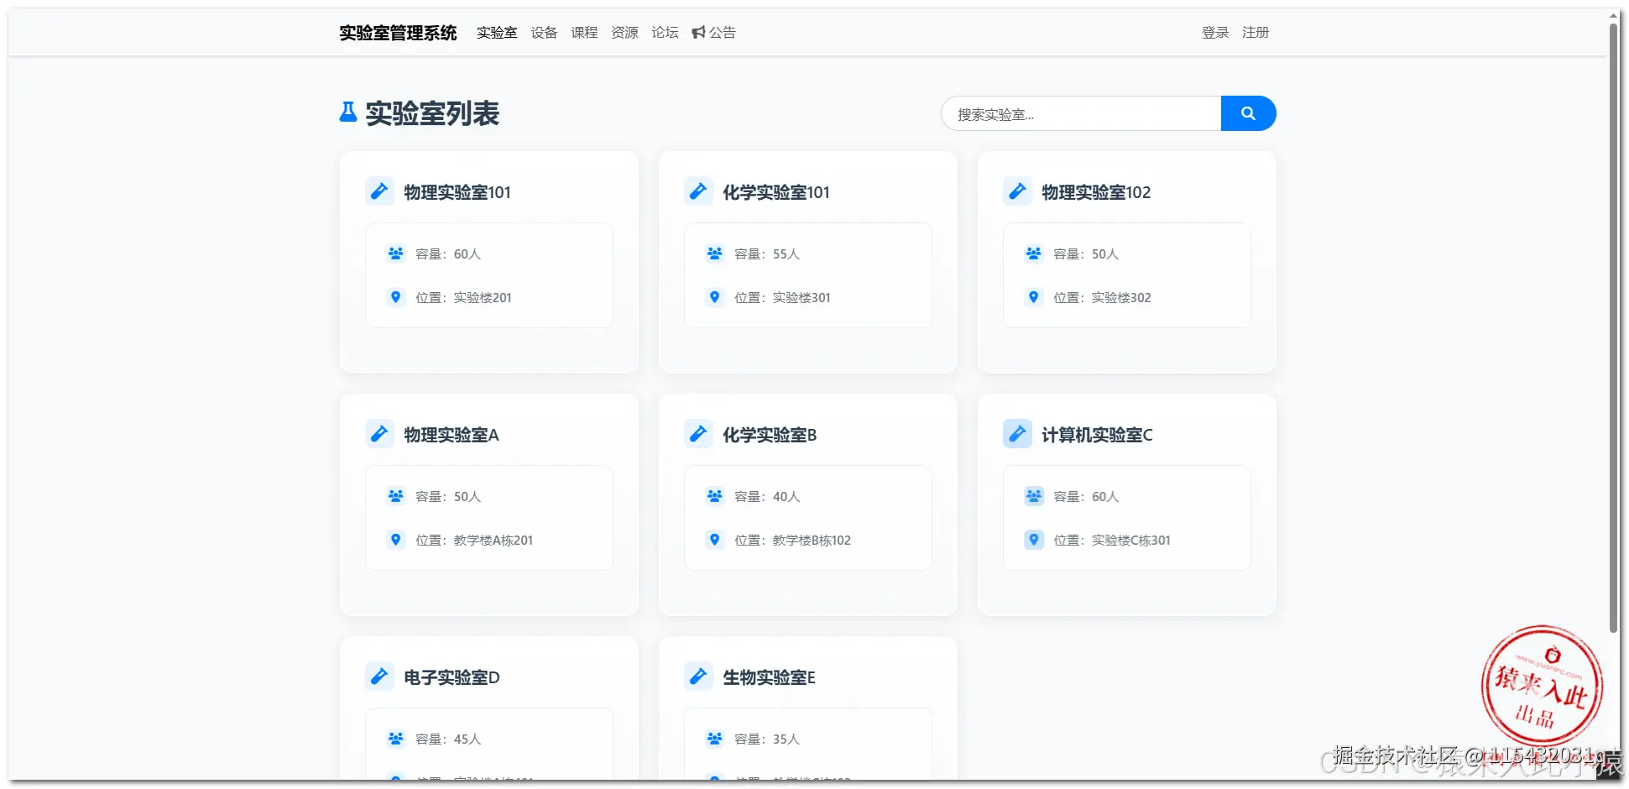Click the megaphone icon next to 公告
The image size is (1629, 789).
pyautogui.click(x=698, y=32)
